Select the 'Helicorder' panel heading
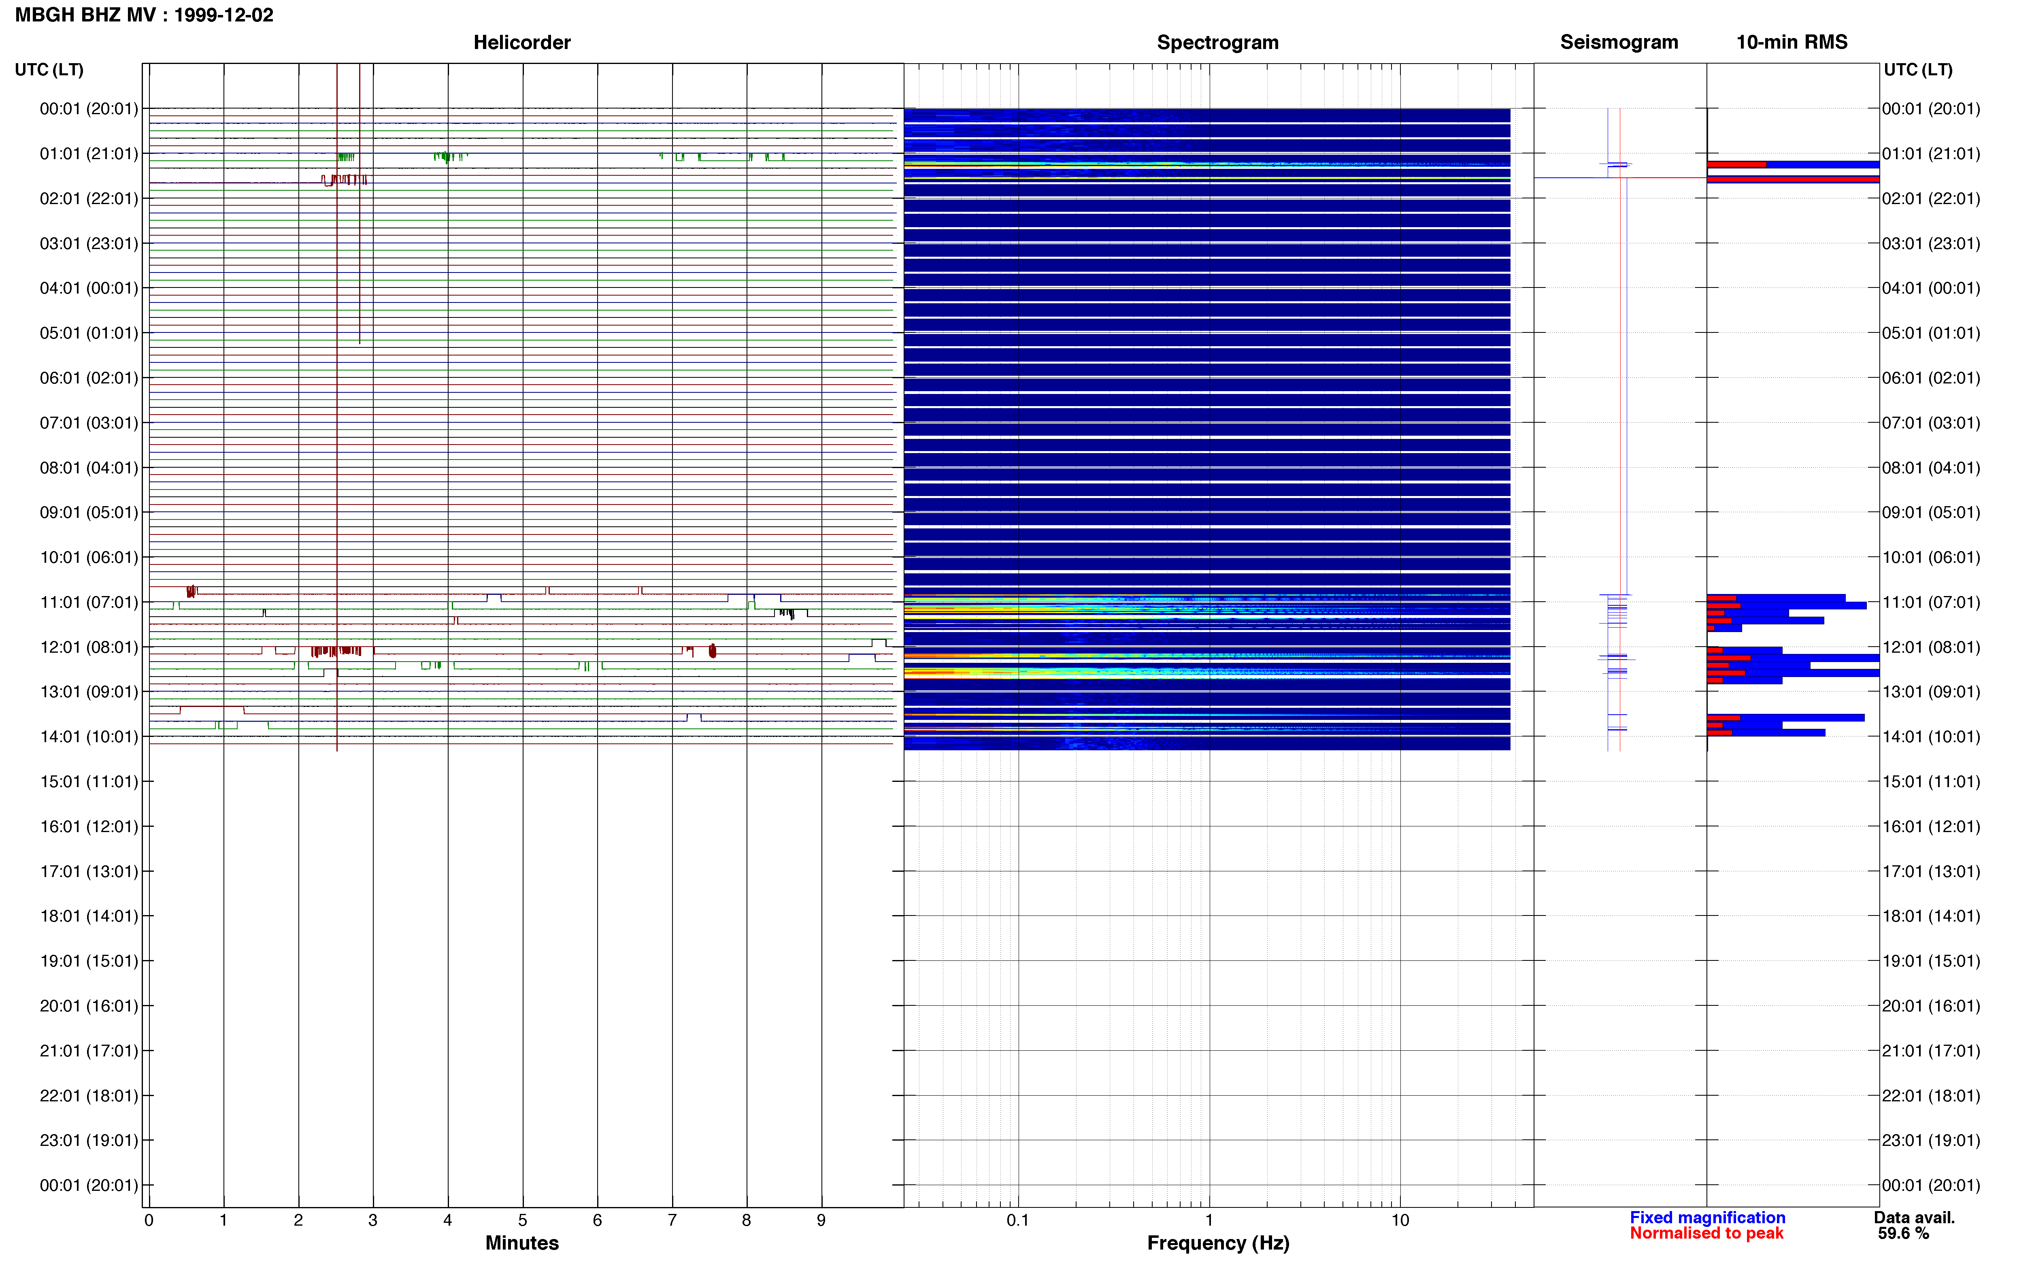This screenshot has height=1271, width=2032. click(x=522, y=42)
